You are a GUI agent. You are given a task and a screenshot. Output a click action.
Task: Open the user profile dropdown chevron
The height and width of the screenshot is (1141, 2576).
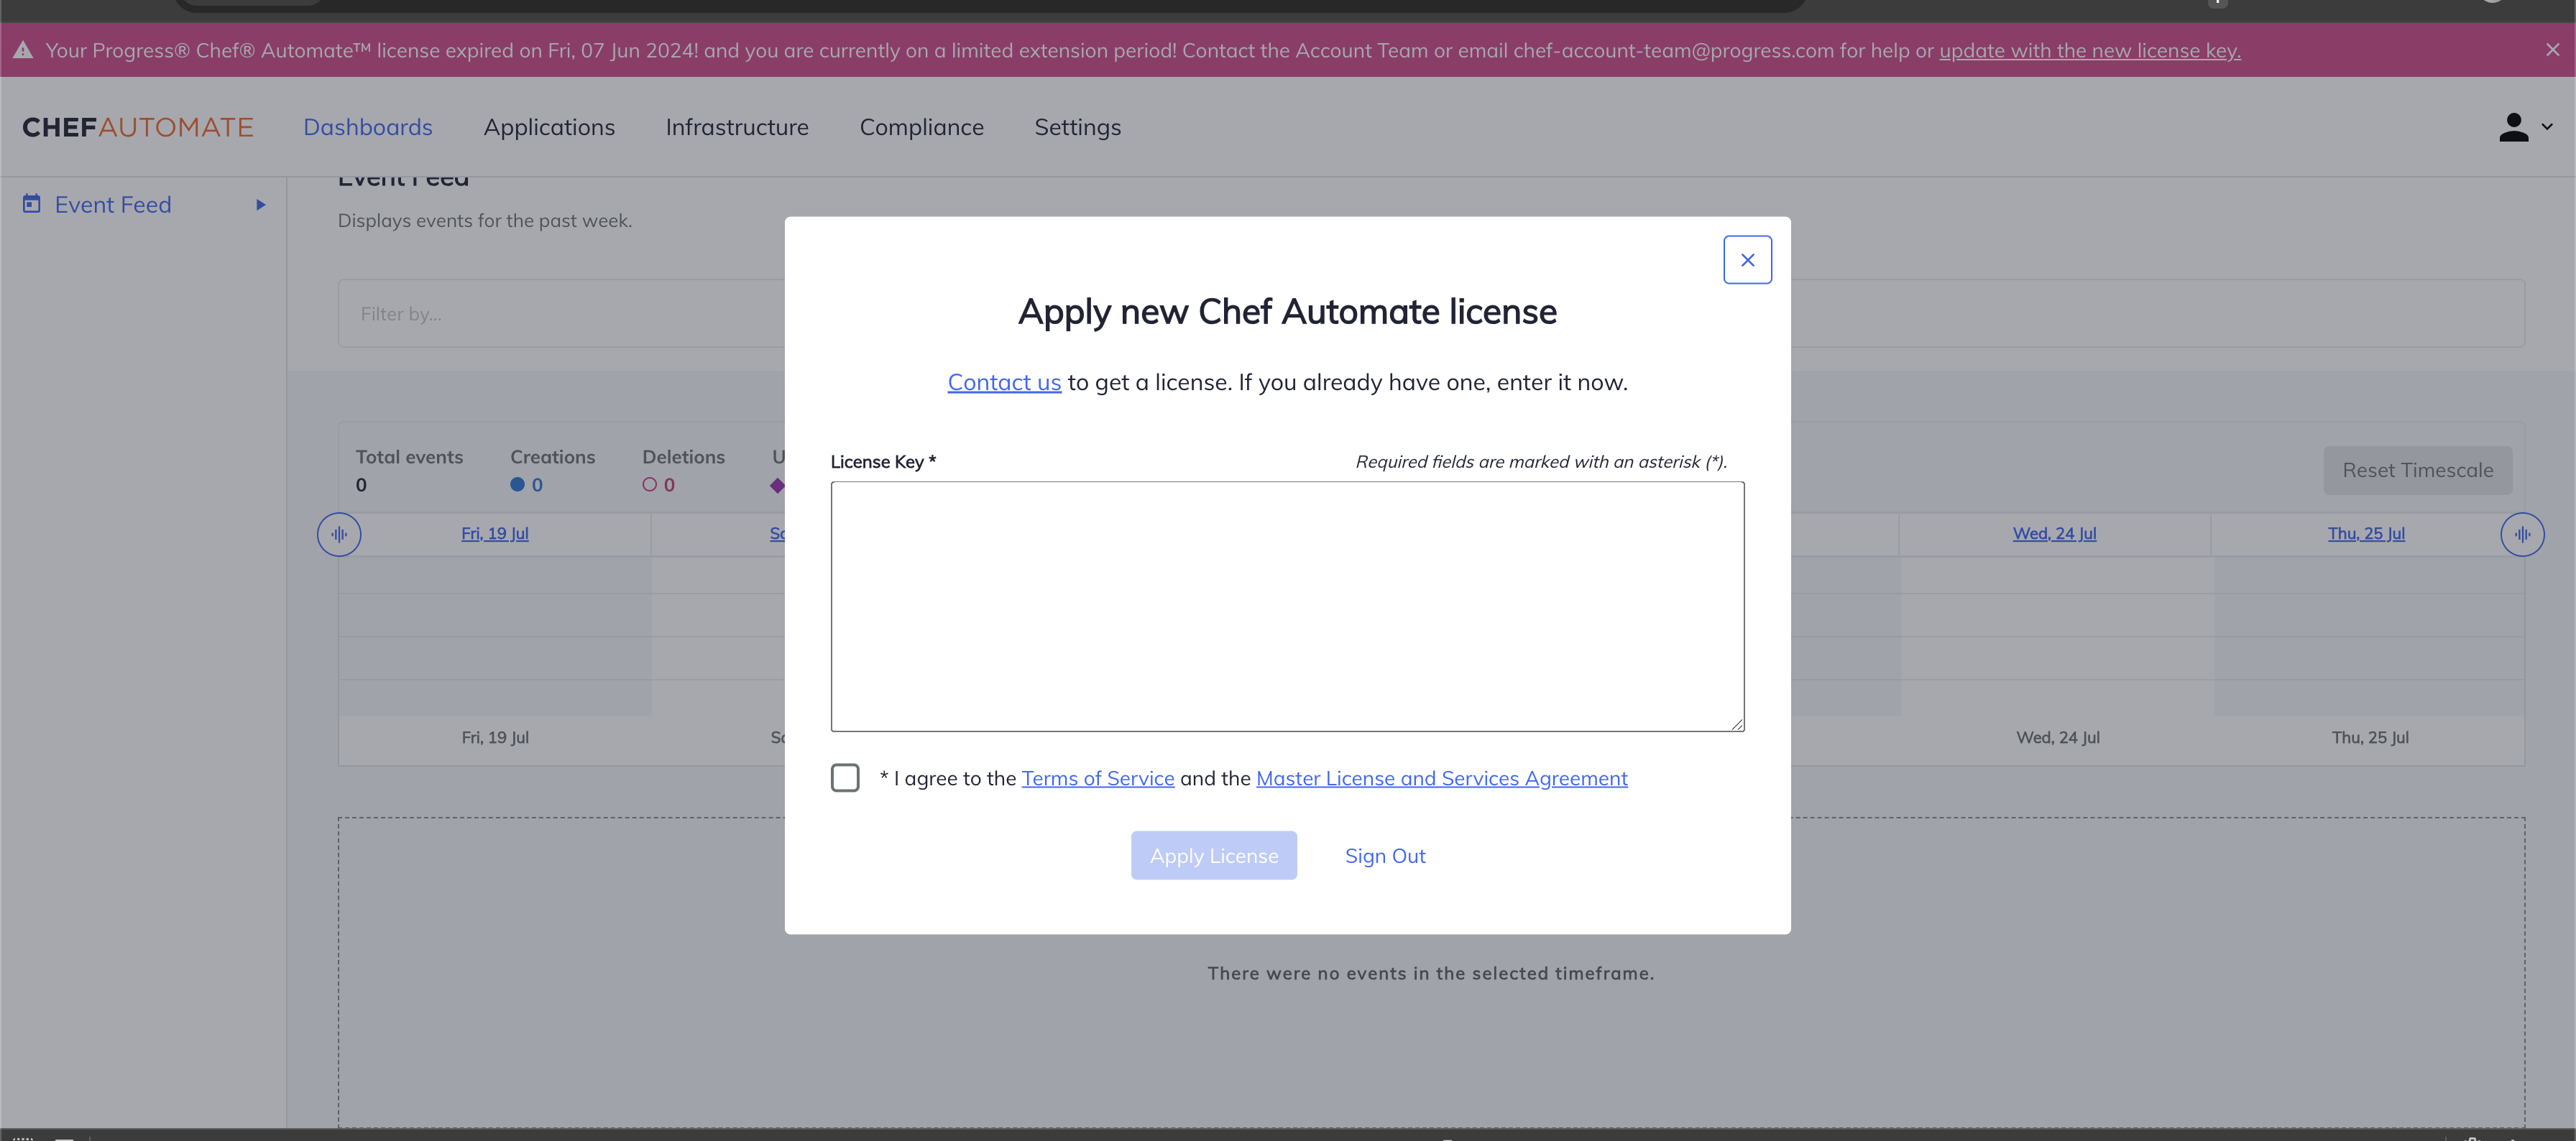coord(2545,127)
